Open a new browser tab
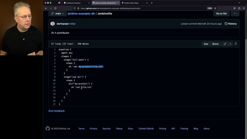Image resolution: width=247 pixels, height=139 pixels. pos(152,3)
